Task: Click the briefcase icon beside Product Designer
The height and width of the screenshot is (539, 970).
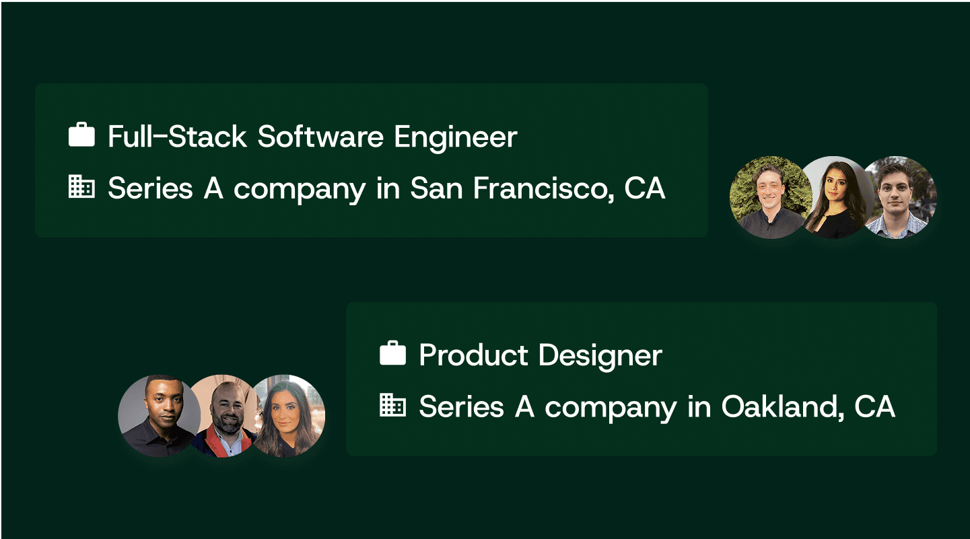Action: click(392, 354)
